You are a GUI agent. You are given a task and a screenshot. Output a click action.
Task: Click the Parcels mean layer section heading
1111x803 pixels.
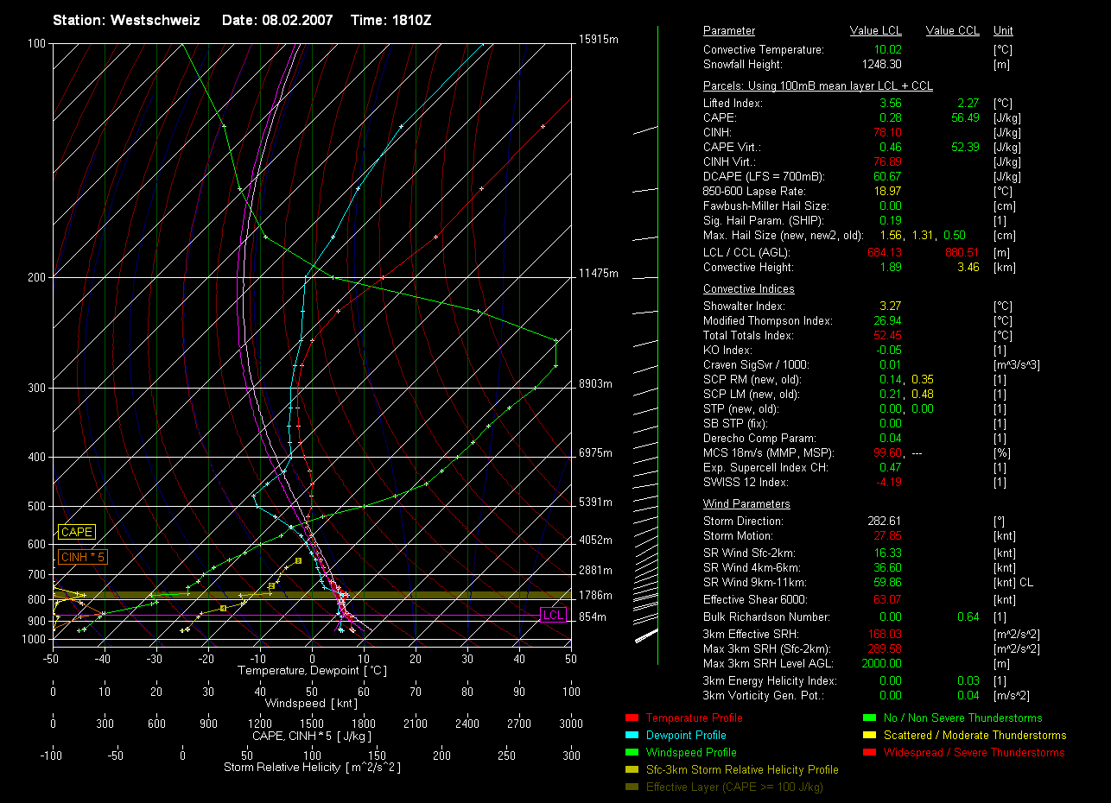click(x=817, y=86)
